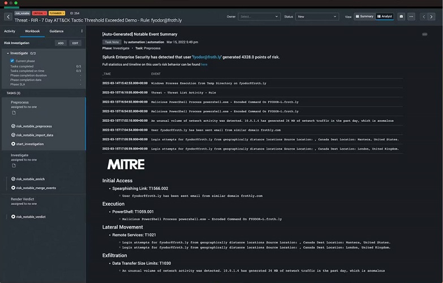Screen dimensions: 443x283
Task: Select the Preprocess task
Action: click(x=20, y=102)
